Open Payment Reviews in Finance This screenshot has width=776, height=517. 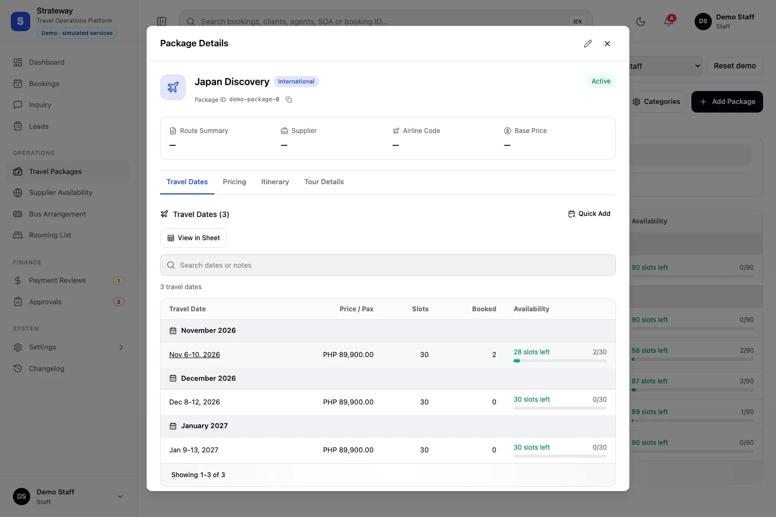[x=69, y=281]
